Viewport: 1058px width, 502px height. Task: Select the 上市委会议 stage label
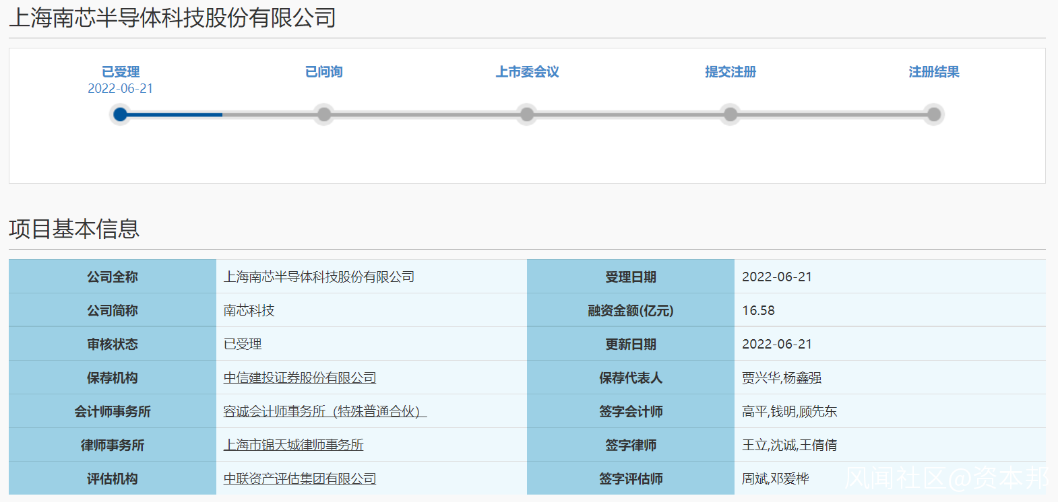pos(528,72)
